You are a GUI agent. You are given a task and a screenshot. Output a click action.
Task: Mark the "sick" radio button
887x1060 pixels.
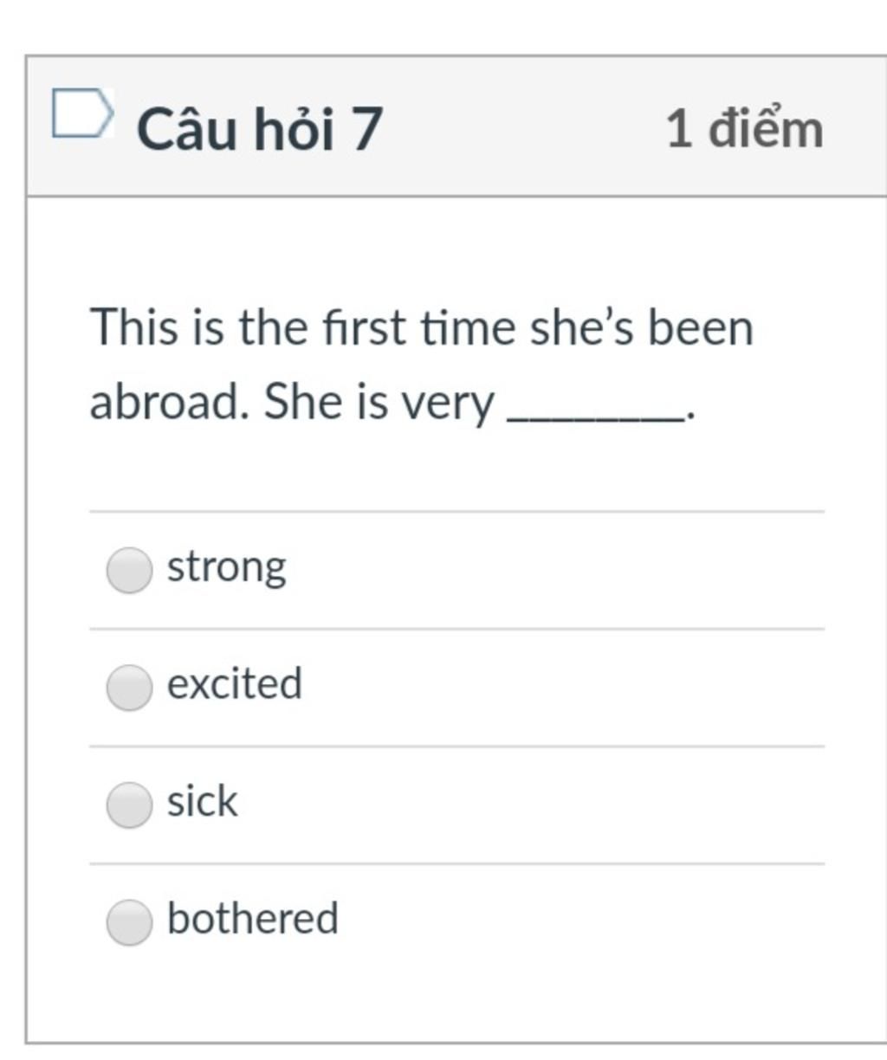129,805
